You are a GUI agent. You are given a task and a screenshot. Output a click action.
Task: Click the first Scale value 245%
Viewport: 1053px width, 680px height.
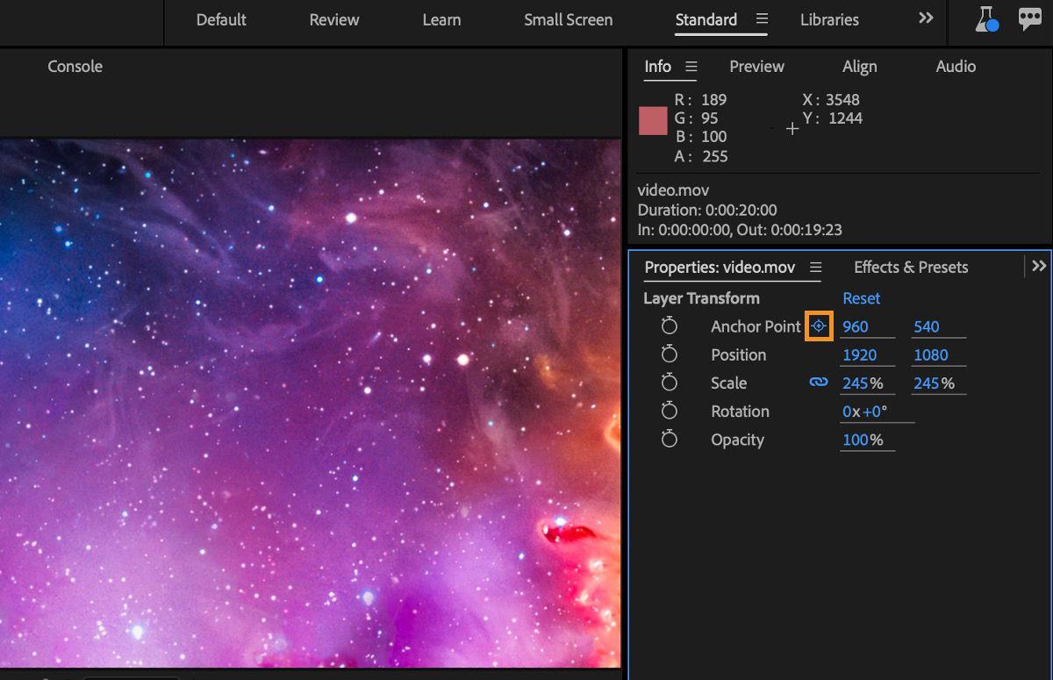tap(862, 383)
